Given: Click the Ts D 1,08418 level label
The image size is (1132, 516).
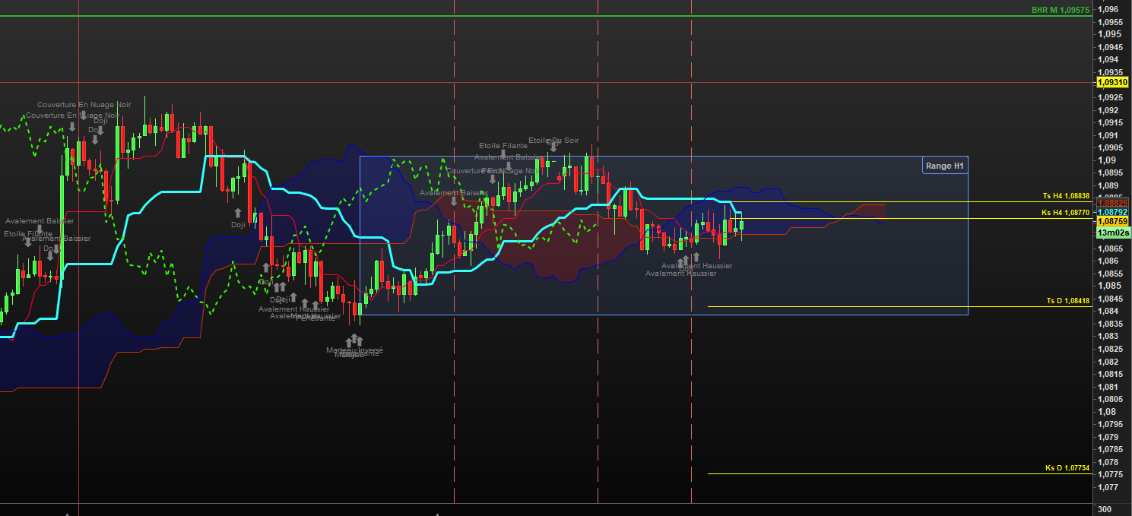Looking at the screenshot, I should 1067,301.
